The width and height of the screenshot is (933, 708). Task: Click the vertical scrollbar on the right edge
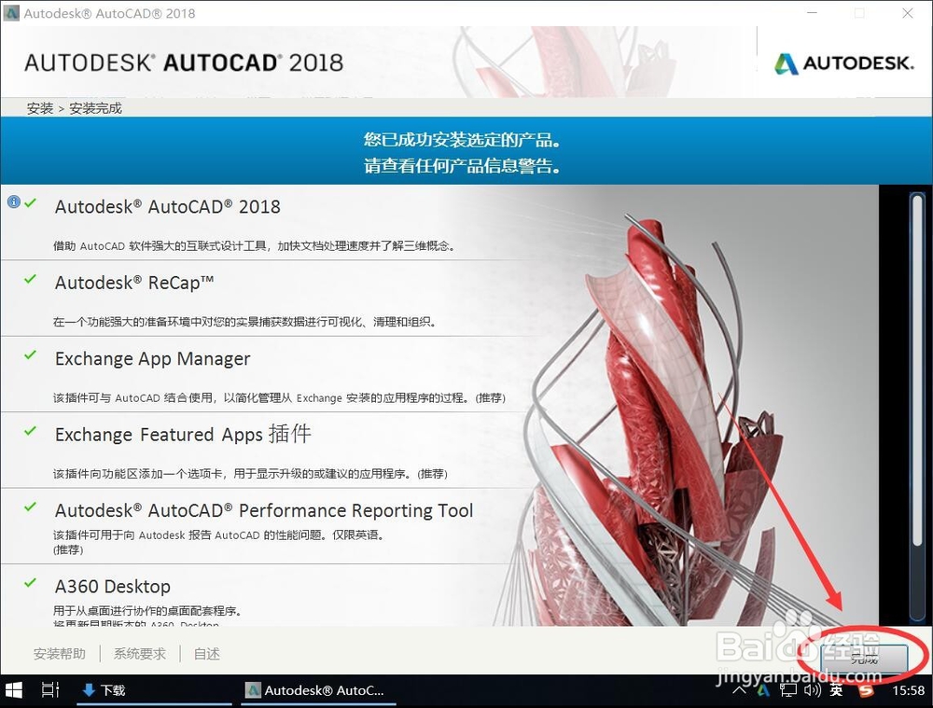point(917,373)
